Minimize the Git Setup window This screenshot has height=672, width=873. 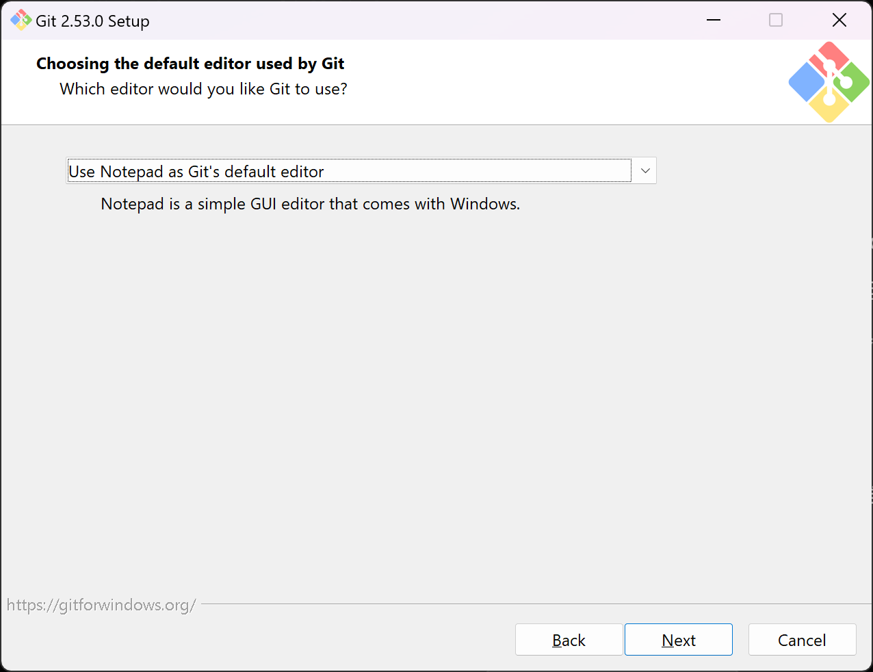714,21
